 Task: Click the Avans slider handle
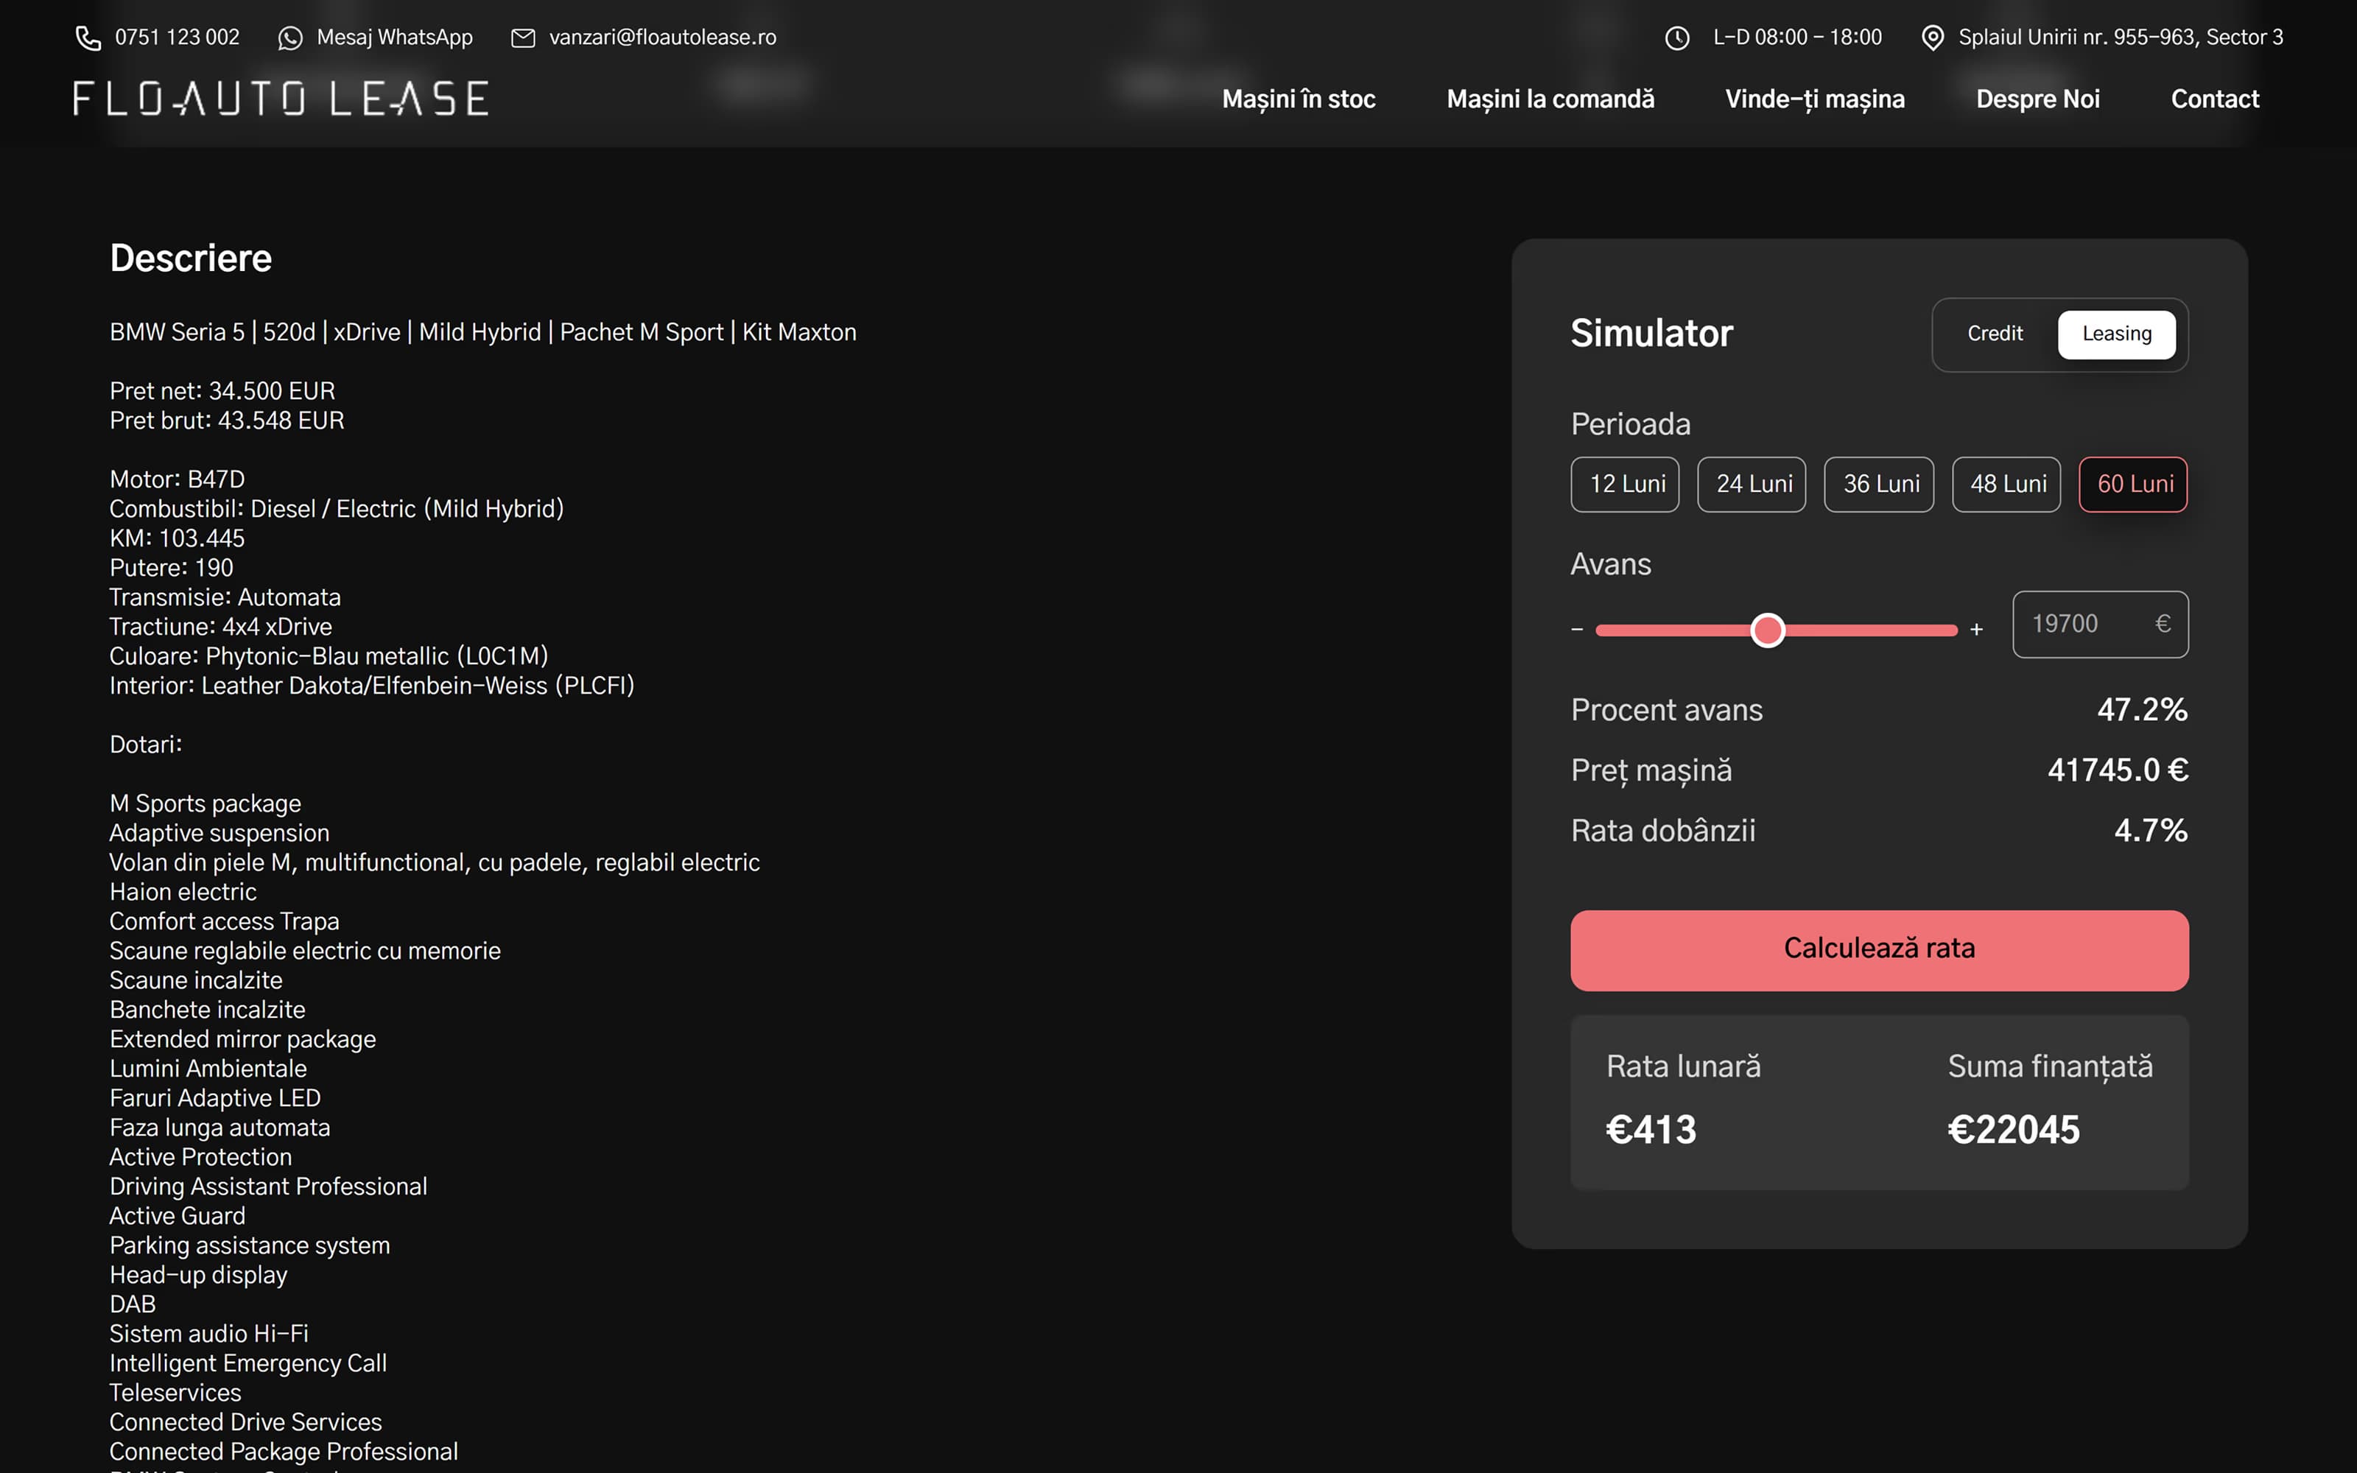click(1768, 630)
